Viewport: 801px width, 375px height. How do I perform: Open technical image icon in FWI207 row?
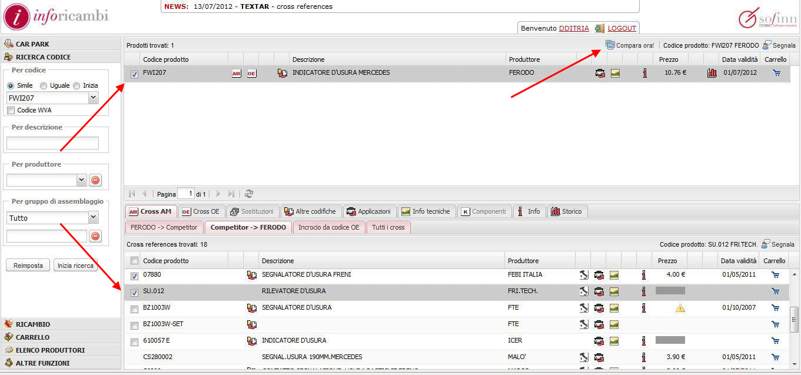coord(615,74)
